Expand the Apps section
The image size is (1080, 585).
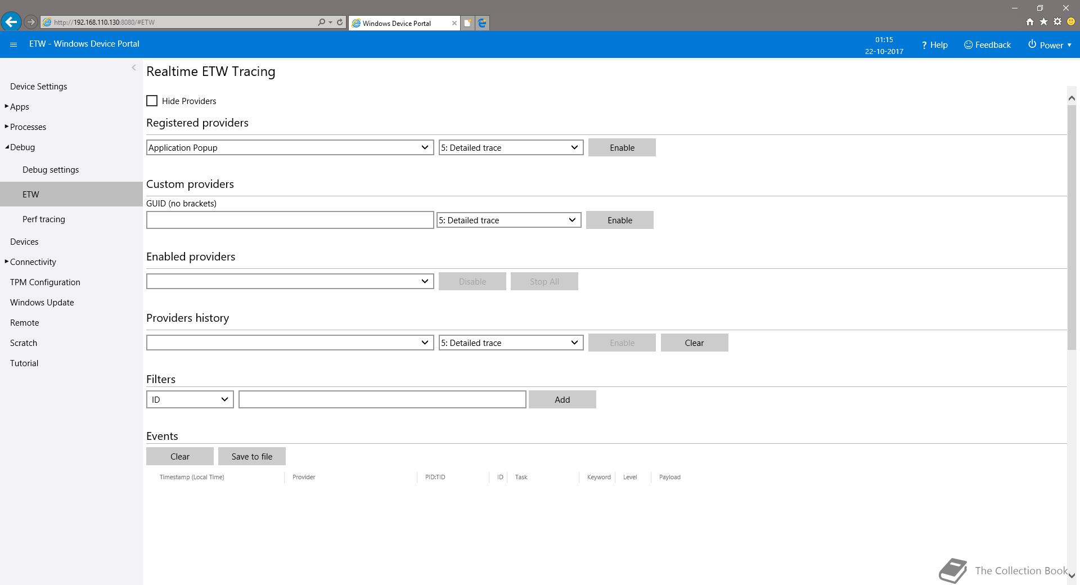[17, 106]
